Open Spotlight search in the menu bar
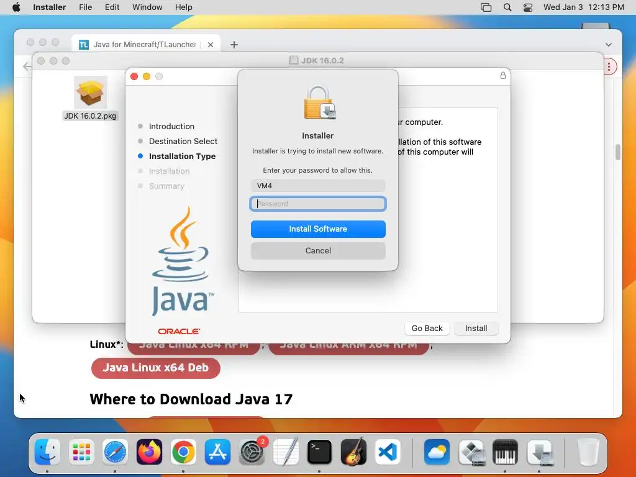This screenshot has width=636, height=477. (x=507, y=7)
